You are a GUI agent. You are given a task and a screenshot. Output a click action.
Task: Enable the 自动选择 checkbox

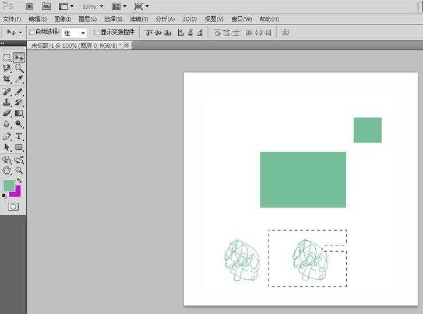tap(32, 33)
